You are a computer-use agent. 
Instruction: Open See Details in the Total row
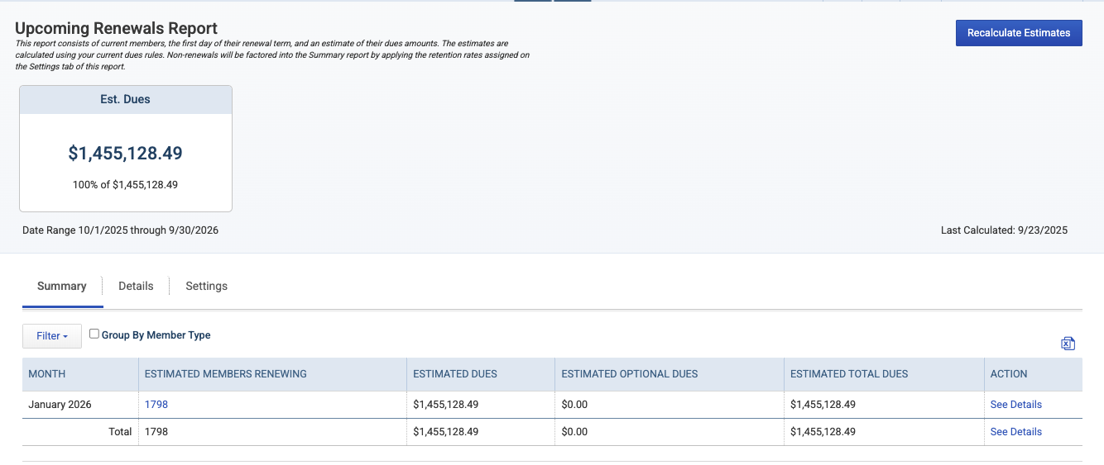tap(1015, 432)
